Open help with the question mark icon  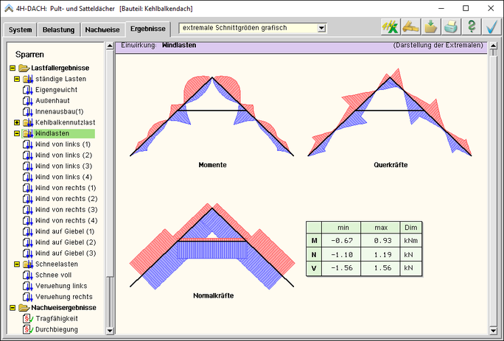472,28
